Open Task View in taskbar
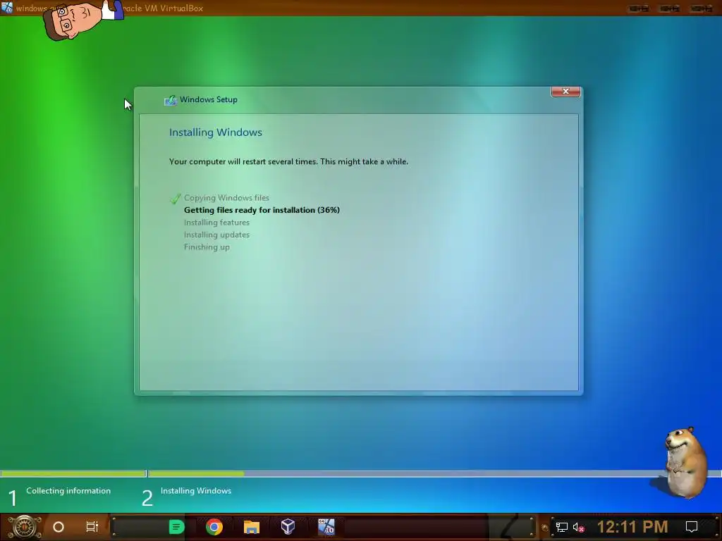 tap(92, 527)
